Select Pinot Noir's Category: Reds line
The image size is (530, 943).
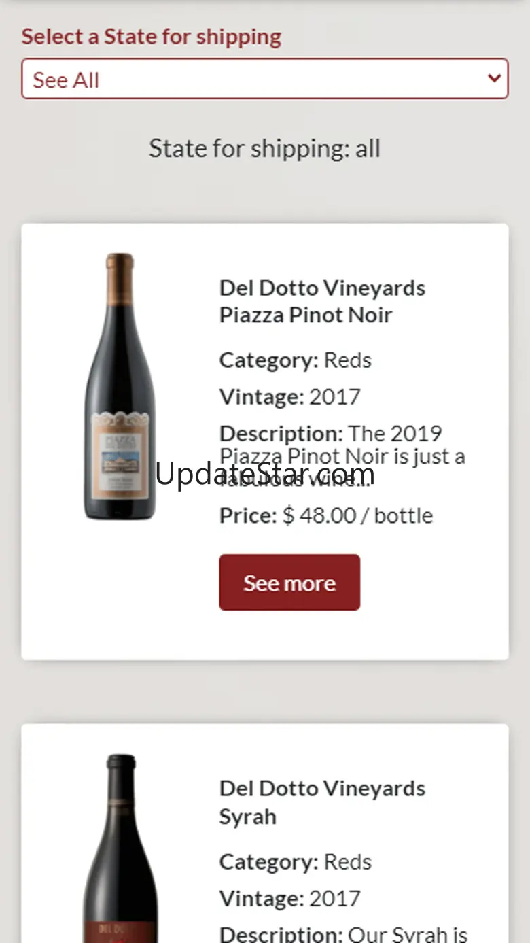coord(295,360)
